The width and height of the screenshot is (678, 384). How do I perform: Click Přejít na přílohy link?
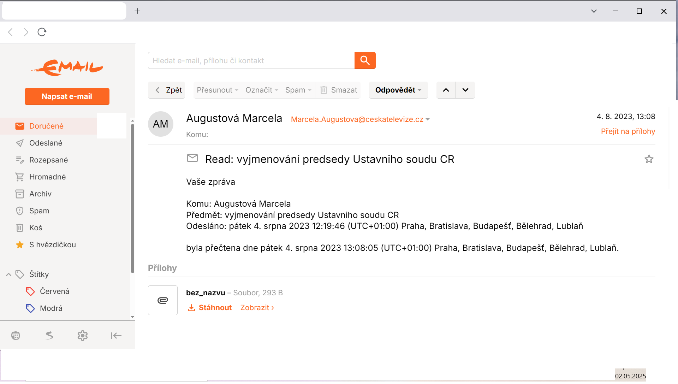[x=628, y=131]
